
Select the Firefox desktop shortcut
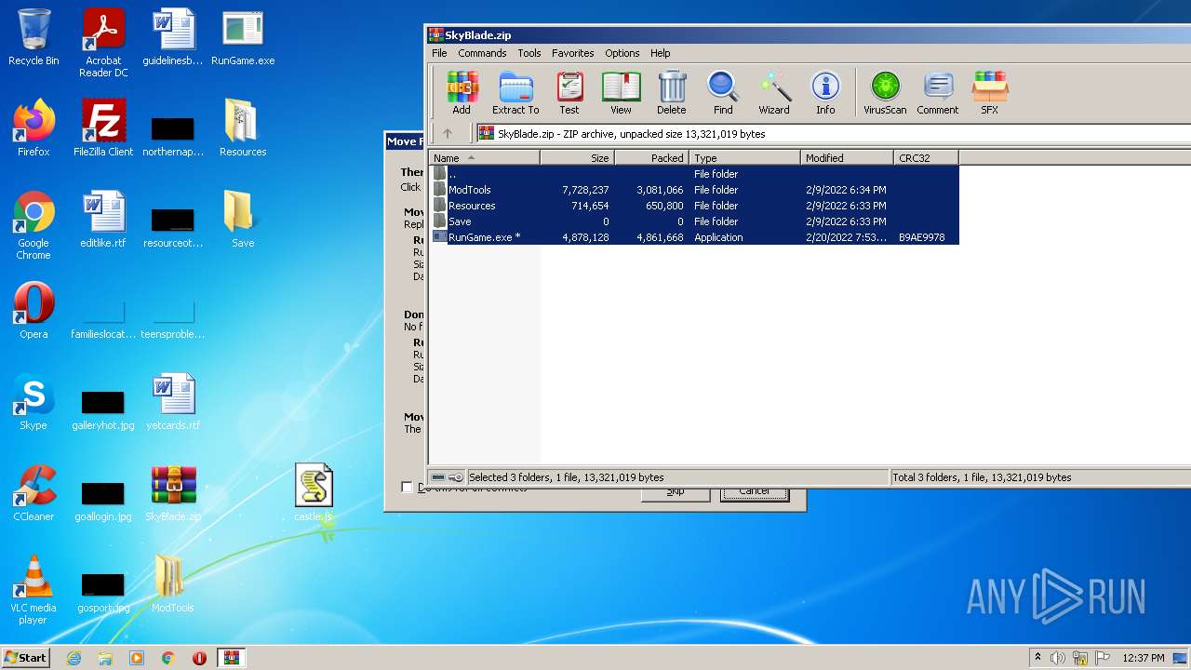pos(33,128)
